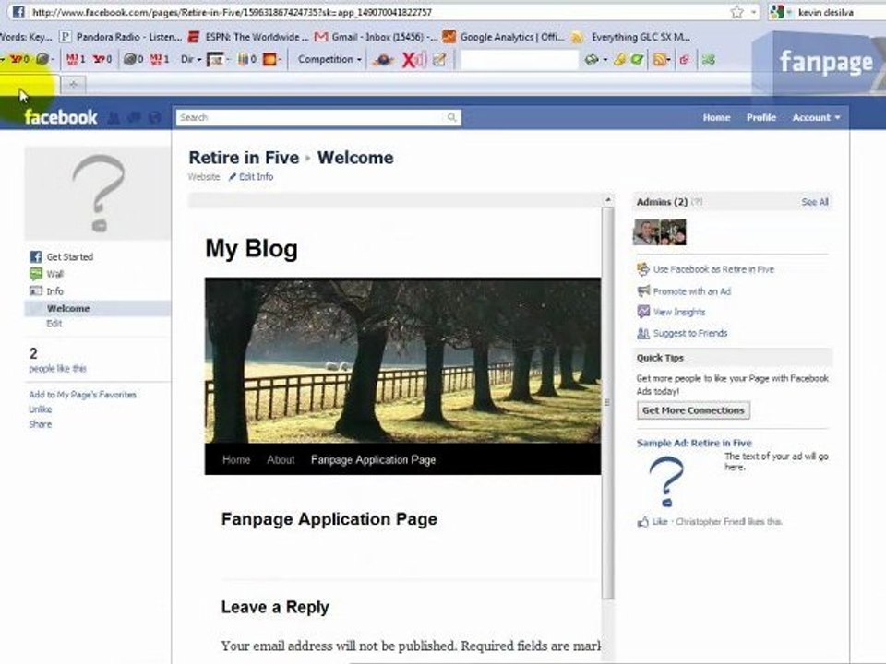Open the Wall tab in the sidebar
Image resolution: width=886 pixels, height=664 pixels.
coord(46,275)
